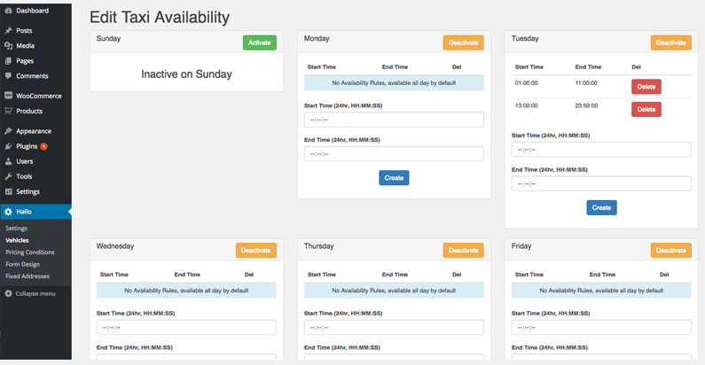The width and height of the screenshot is (705, 365).
Task: Click the Plugins icon
Action: pyautogui.click(x=8, y=146)
